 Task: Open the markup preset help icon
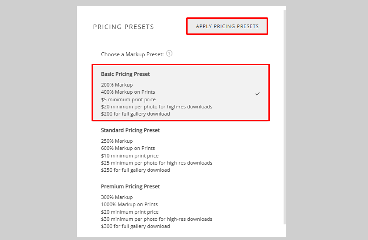[x=169, y=54]
